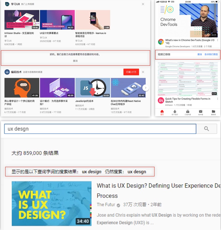The width and height of the screenshot is (221, 230).
Task: Open the orange brain psychology video thumbnail
Action: coord(22,88)
